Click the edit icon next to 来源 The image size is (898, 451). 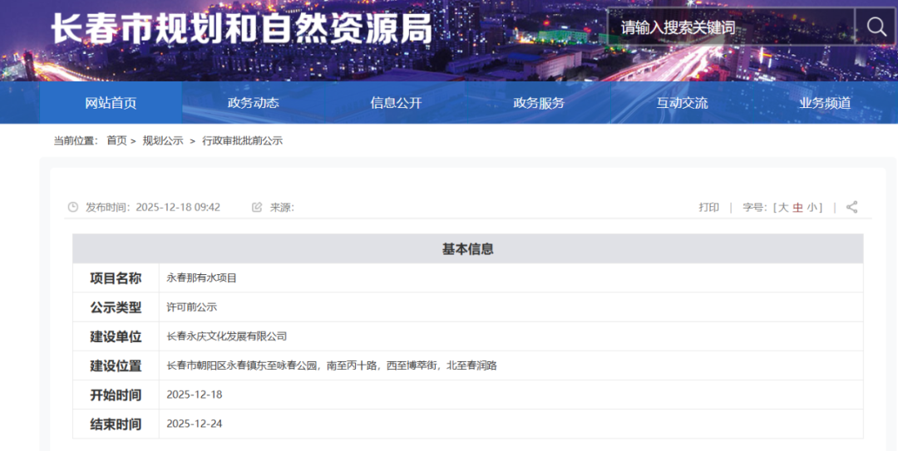coord(257,207)
